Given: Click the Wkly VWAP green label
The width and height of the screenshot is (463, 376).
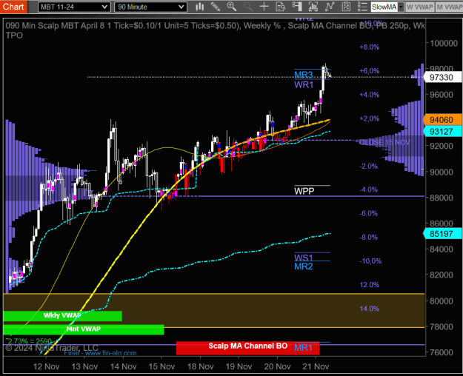Looking at the screenshot, I should click(62, 315).
